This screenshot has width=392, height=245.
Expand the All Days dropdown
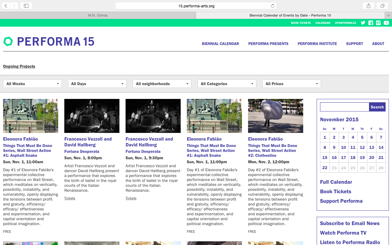pos(97,84)
